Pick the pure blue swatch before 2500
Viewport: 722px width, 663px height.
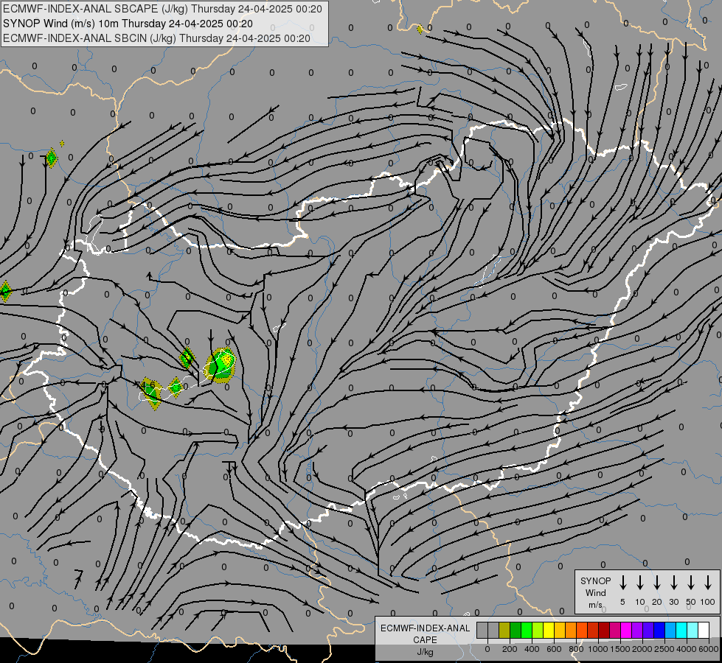click(x=659, y=631)
